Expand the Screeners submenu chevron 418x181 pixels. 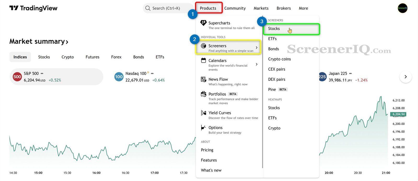click(257, 48)
